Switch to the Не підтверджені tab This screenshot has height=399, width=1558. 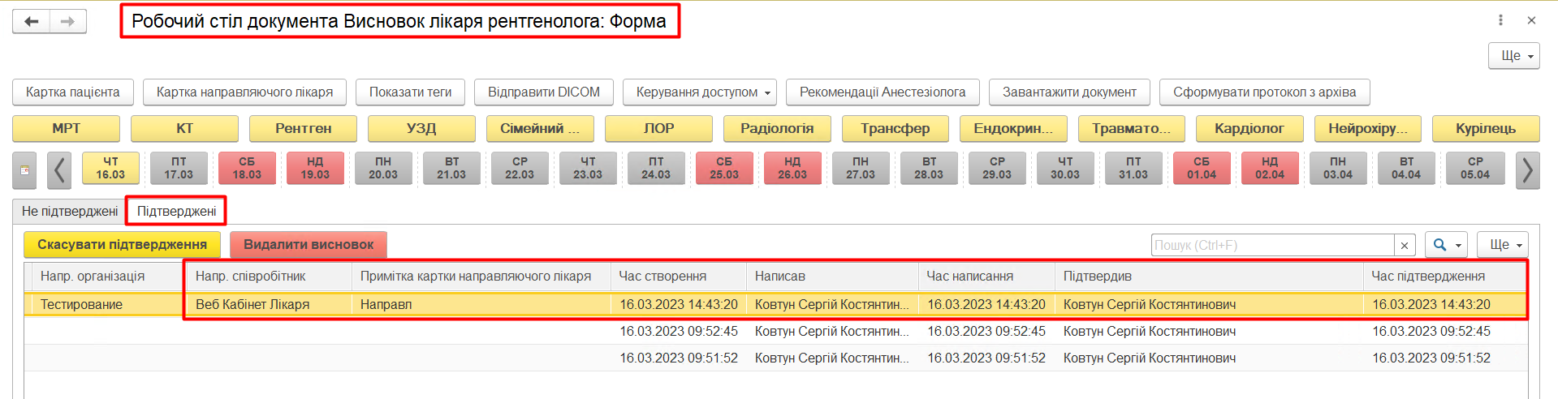[70, 211]
